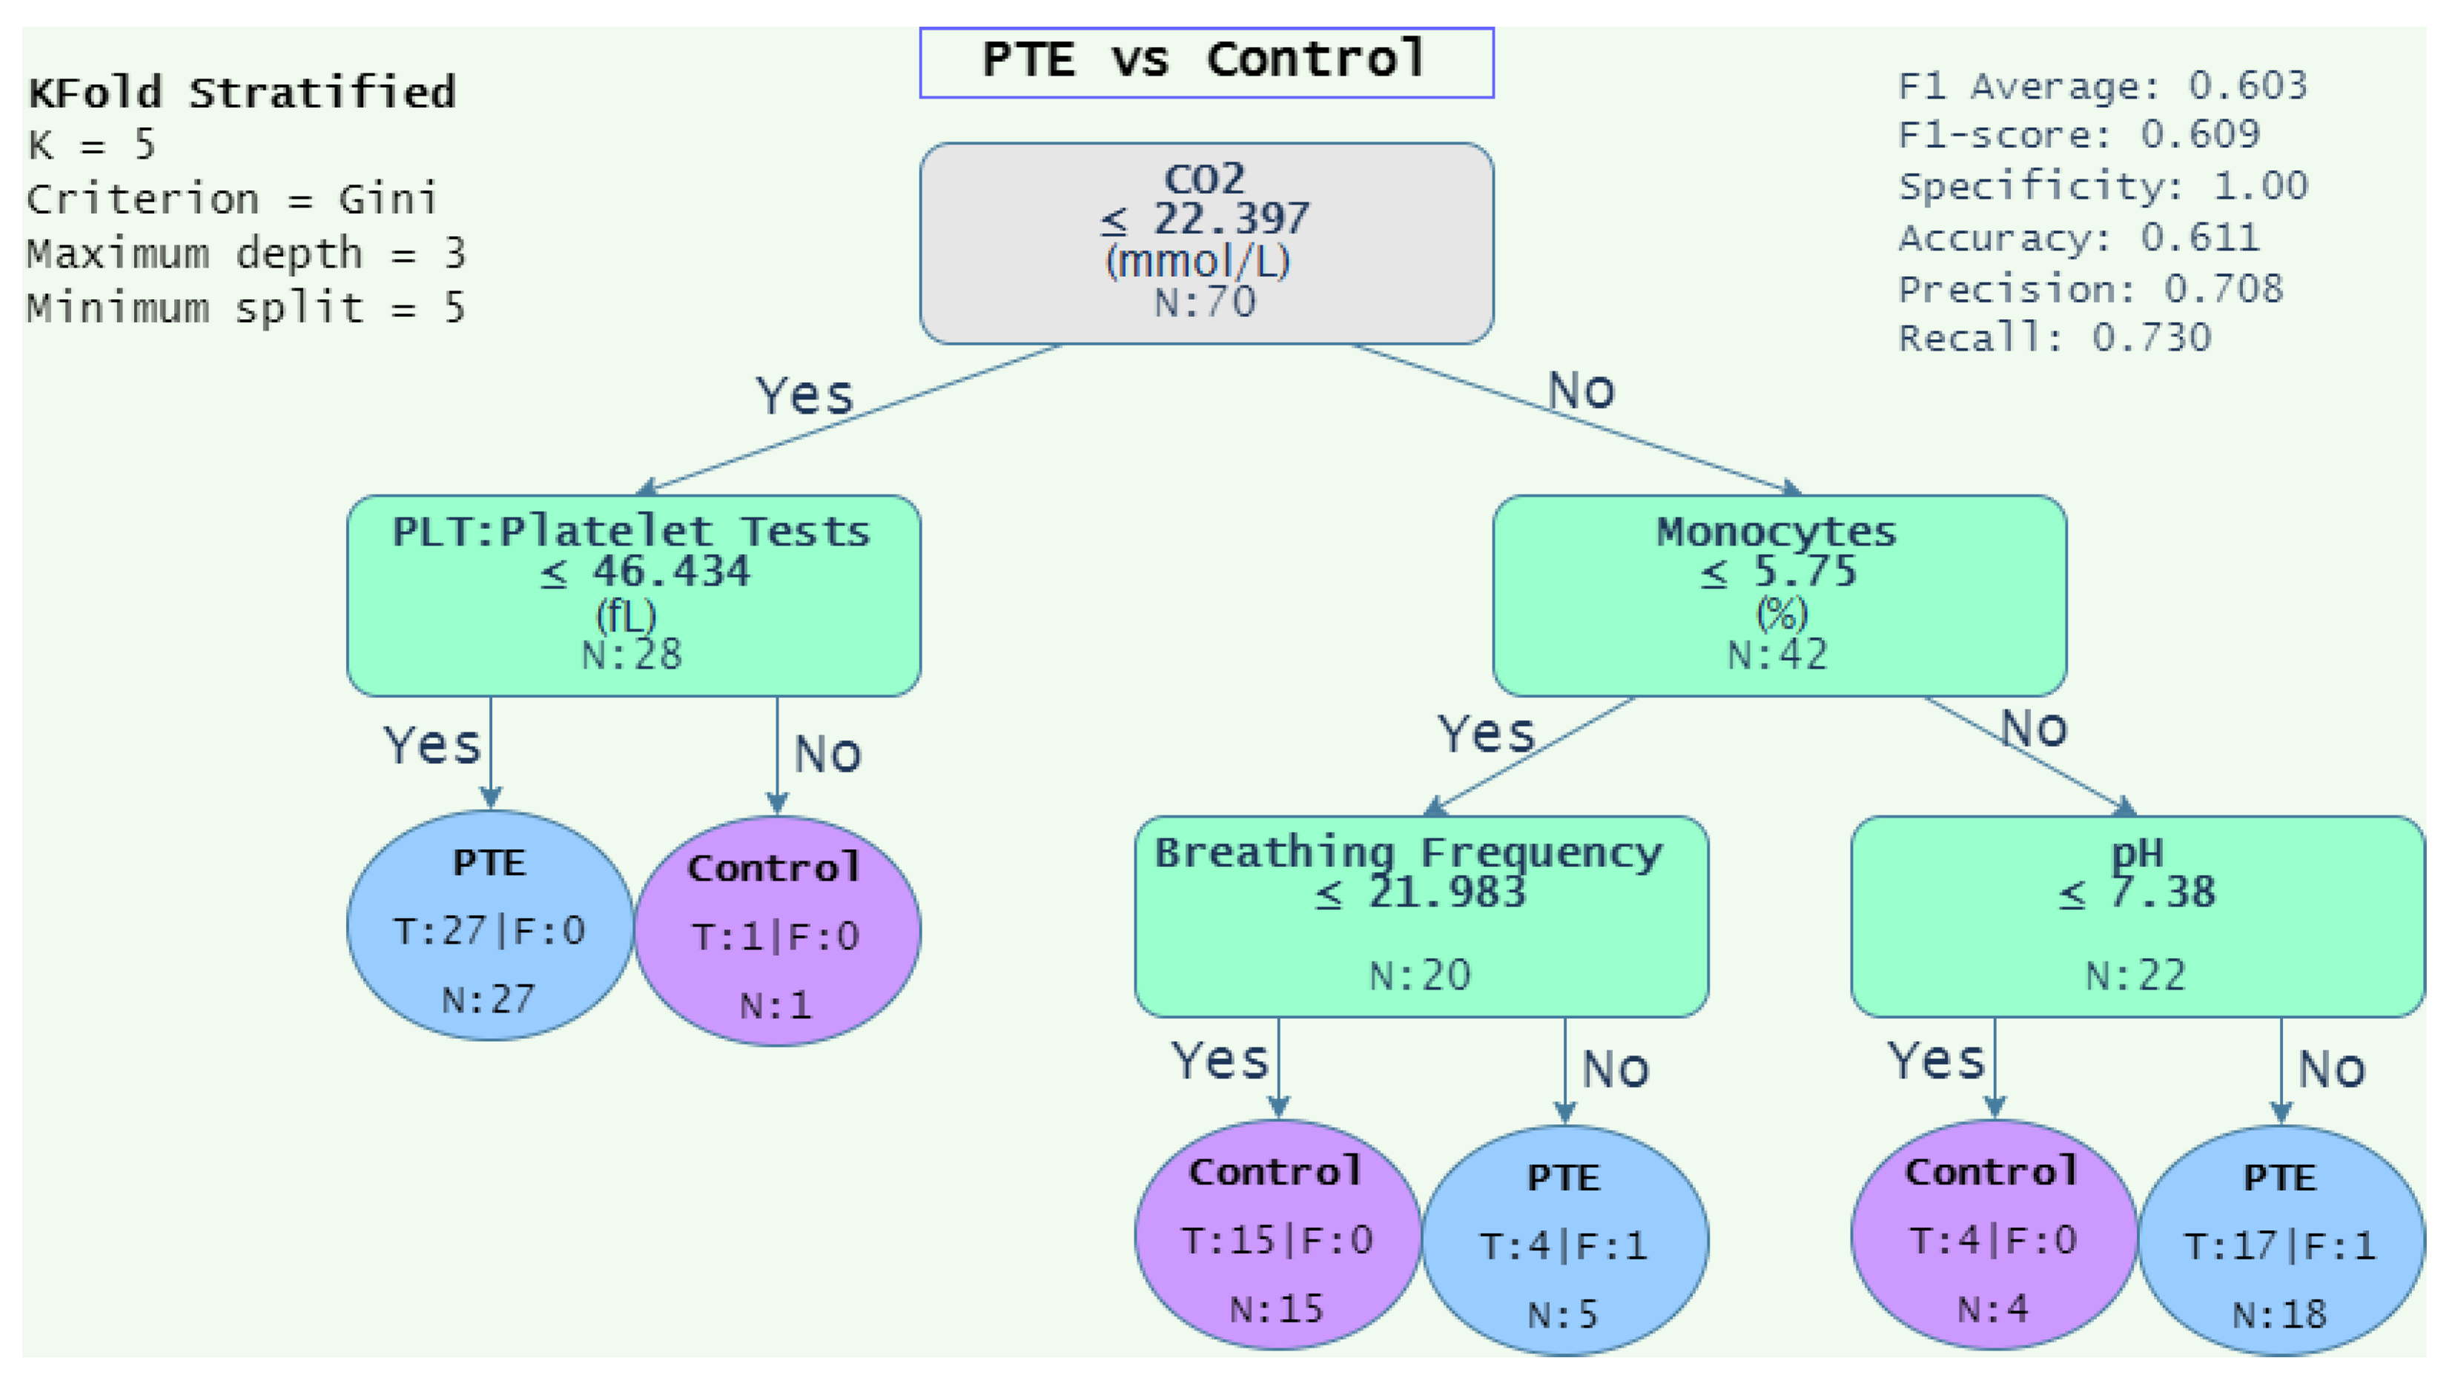Click the Specificity: 1.00 text
The width and height of the screenshot is (2446, 1378).
click(2102, 186)
